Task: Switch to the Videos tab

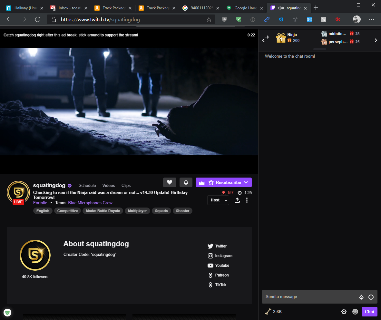Action: [108, 185]
